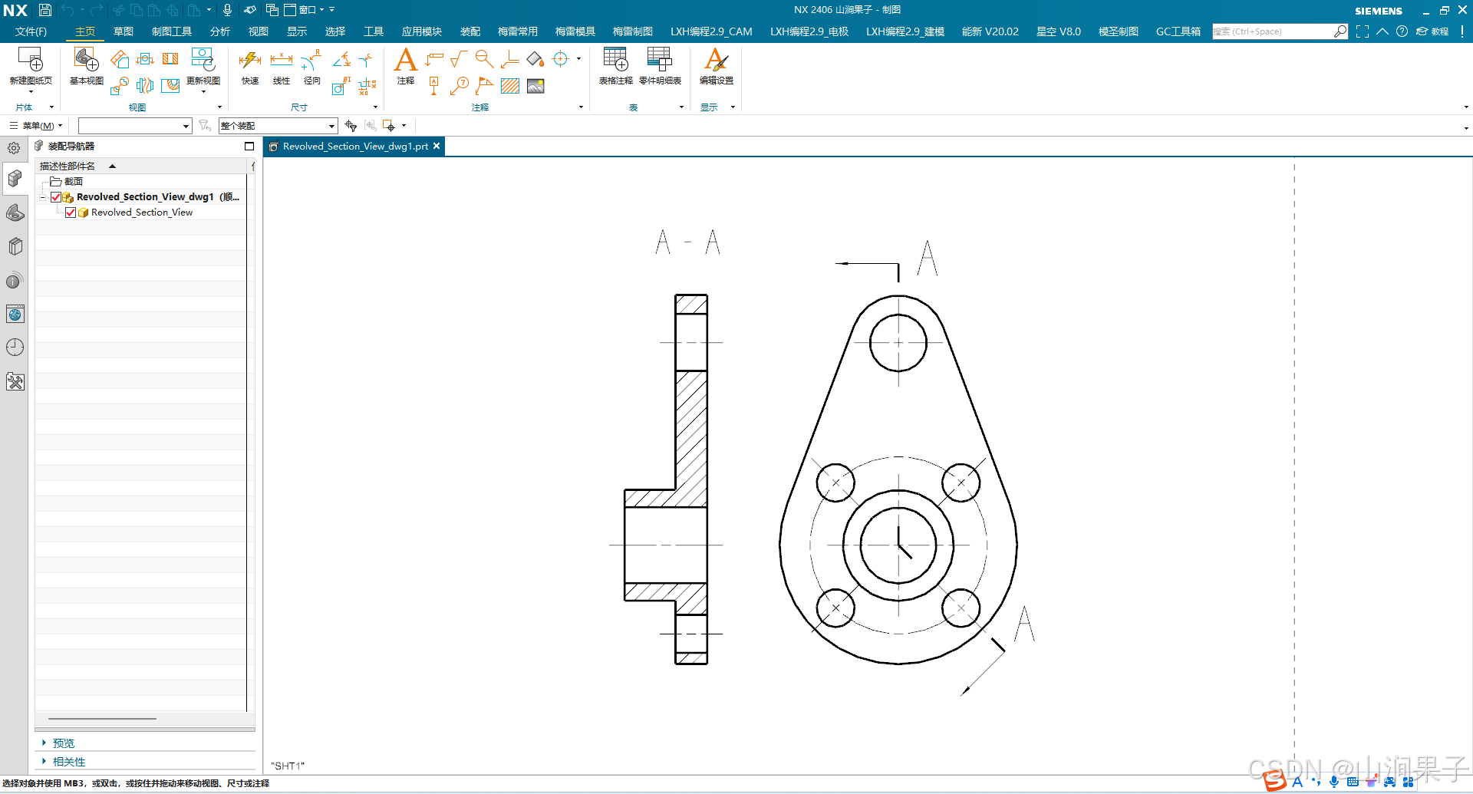Open the 文件(F) menu
This screenshot has height=794, width=1473.
click(x=31, y=31)
